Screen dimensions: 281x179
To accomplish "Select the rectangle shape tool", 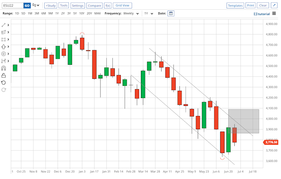I will (x=4, y=40).
